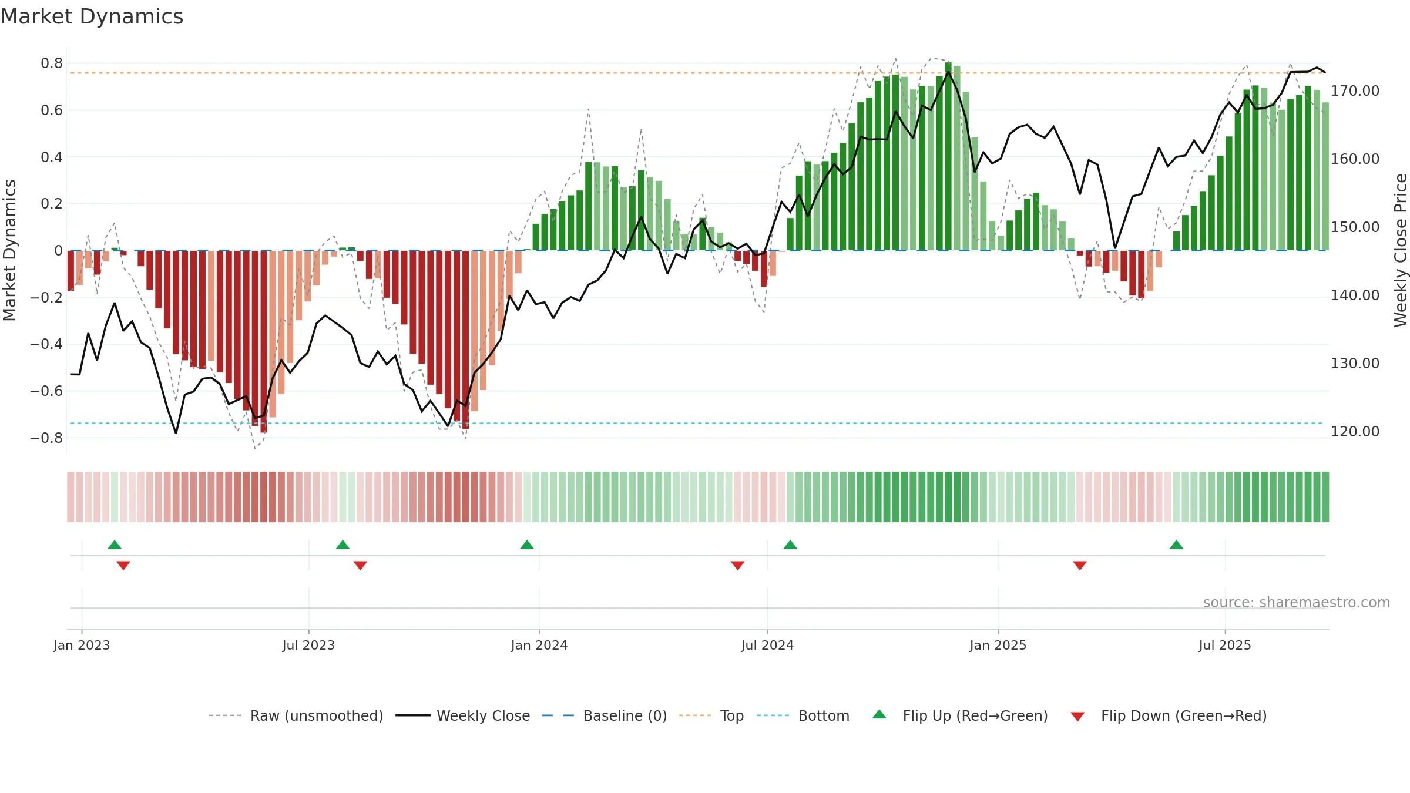Click the Flip Up triangle after Jul 2023
The width and height of the screenshot is (1410, 793).
[343, 545]
